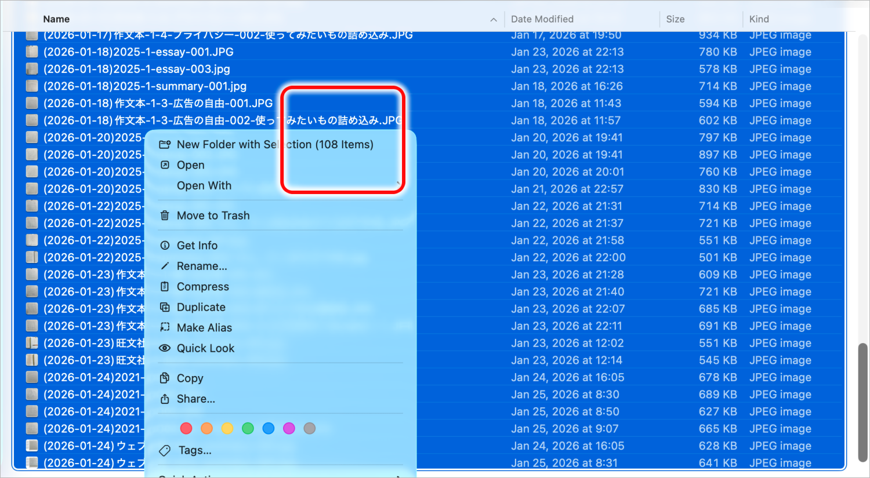Screen dimensions: 870x478
Task: Select the file 2025-1-summary-001.jpg
Action: click(145, 86)
